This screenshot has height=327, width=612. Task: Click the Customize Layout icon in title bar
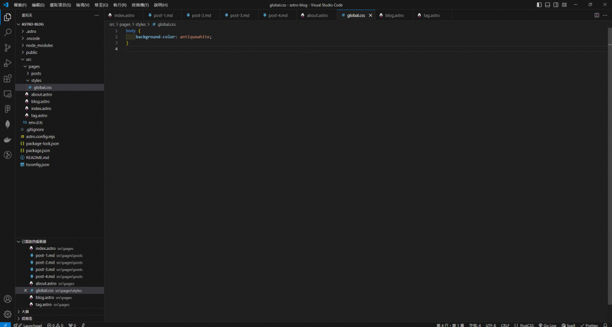565,5
